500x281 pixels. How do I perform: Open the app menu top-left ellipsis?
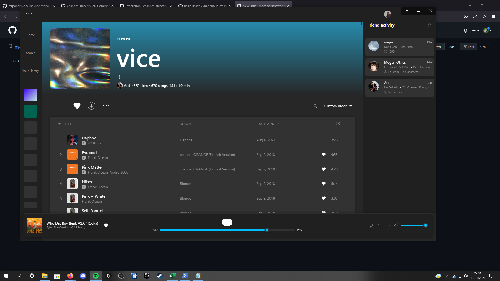coord(29,14)
